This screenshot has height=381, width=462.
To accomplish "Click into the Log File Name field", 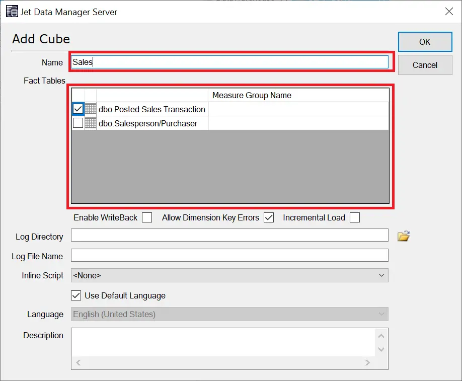I will tap(229, 255).
